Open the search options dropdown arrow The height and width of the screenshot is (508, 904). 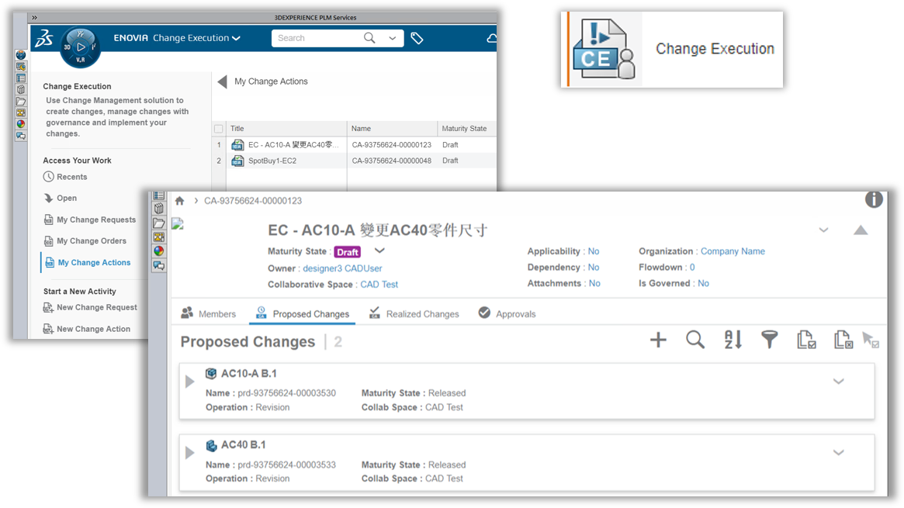tap(393, 38)
